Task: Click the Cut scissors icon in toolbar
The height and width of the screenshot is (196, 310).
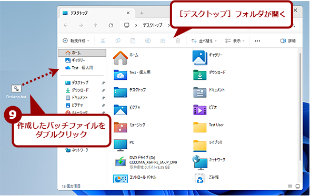Action: coord(103,41)
